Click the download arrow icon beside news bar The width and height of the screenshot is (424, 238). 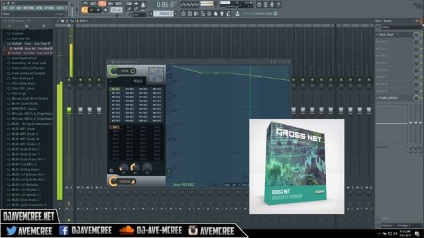click(x=237, y=13)
